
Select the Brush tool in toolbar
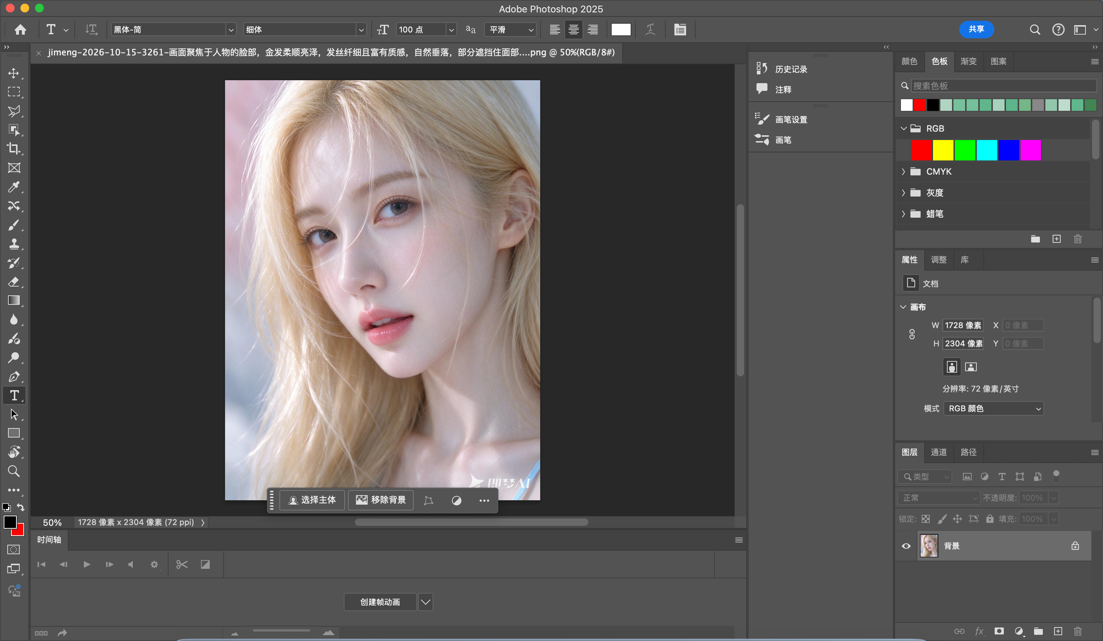click(13, 225)
